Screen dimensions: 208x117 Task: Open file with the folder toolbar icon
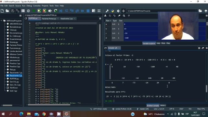7,11
